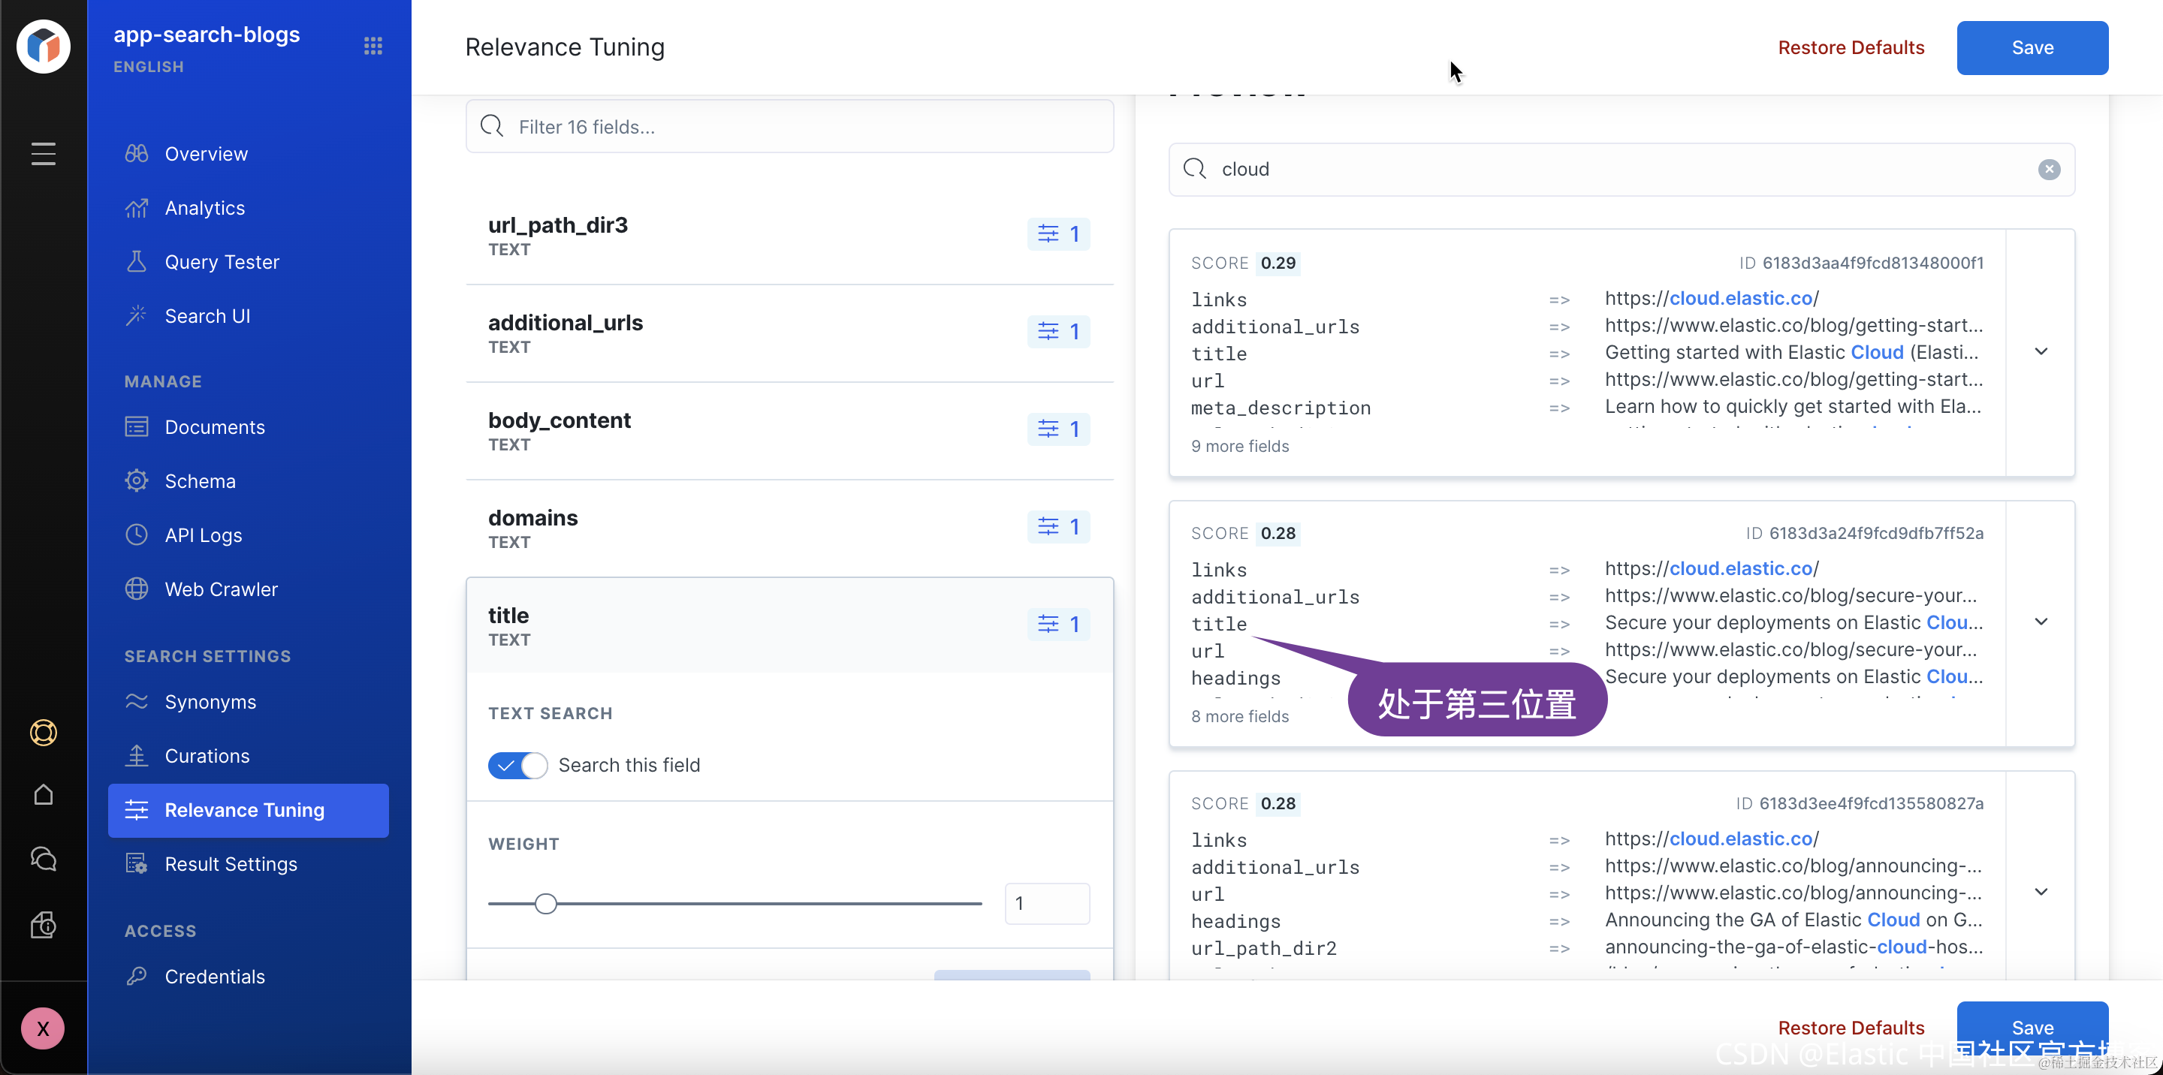Expand the second search result card
The width and height of the screenshot is (2163, 1075).
tap(2041, 622)
